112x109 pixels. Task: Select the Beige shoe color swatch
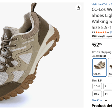click(x=99, y=68)
